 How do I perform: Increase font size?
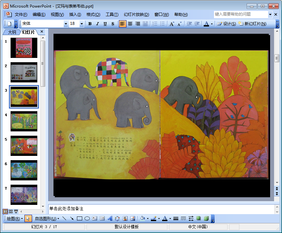point(172,24)
